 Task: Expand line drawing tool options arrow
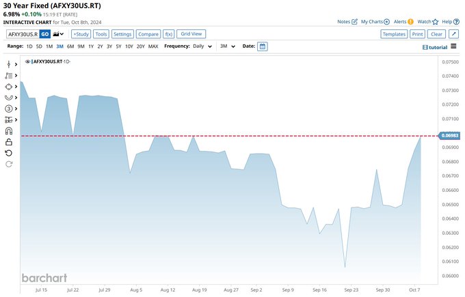click(16, 76)
